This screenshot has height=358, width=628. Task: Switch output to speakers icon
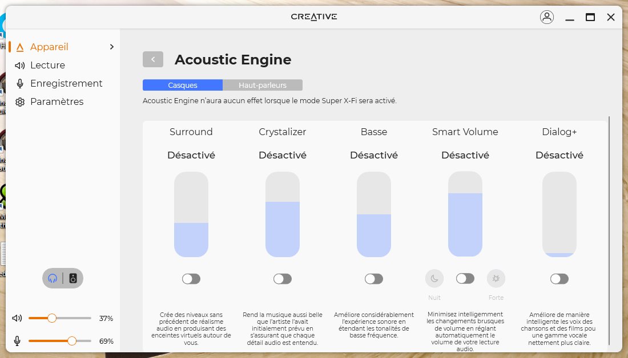[x=73, y=278]
